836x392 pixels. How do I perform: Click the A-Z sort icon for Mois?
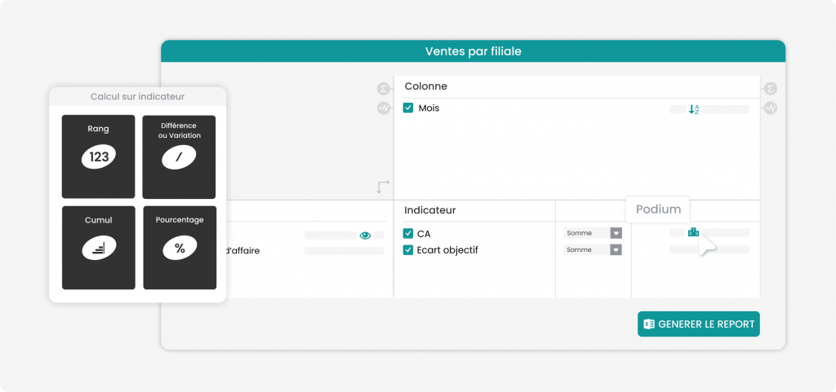pos(694,109)
